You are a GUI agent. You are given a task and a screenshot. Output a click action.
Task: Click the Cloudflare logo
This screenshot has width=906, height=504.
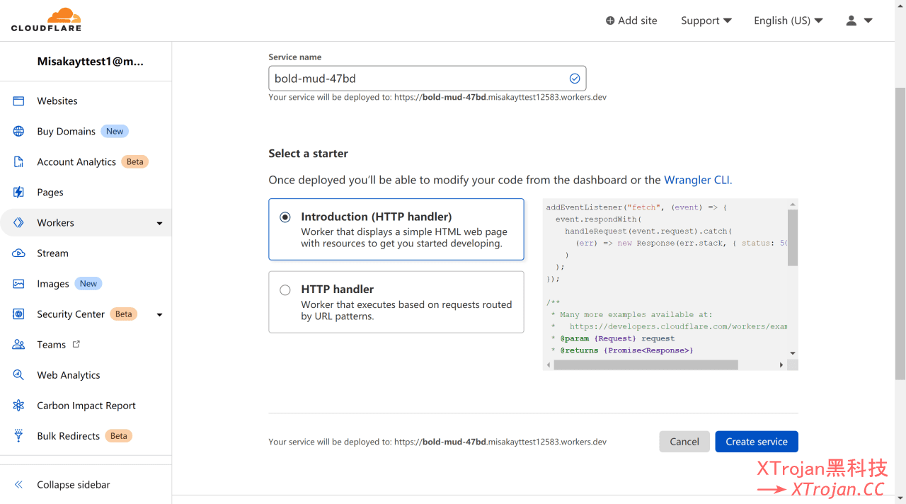pos(46,20)
